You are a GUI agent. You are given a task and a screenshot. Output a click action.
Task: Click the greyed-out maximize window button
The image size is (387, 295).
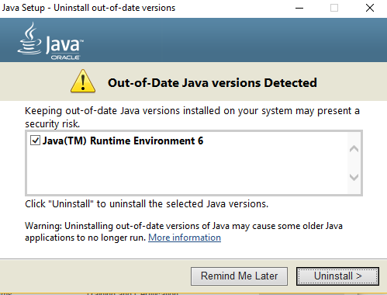[334, 8]
